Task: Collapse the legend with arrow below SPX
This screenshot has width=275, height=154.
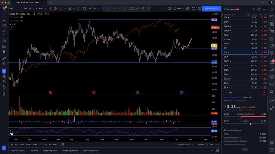Action: click(12, 28)
